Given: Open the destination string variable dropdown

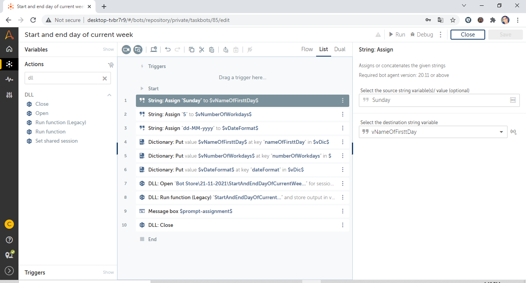Looking at the screenshot, I should tap(501, 132).
